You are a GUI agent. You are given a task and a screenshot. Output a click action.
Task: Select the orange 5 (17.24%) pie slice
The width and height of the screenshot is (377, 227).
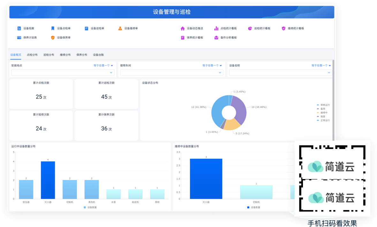tap(231, 125)
